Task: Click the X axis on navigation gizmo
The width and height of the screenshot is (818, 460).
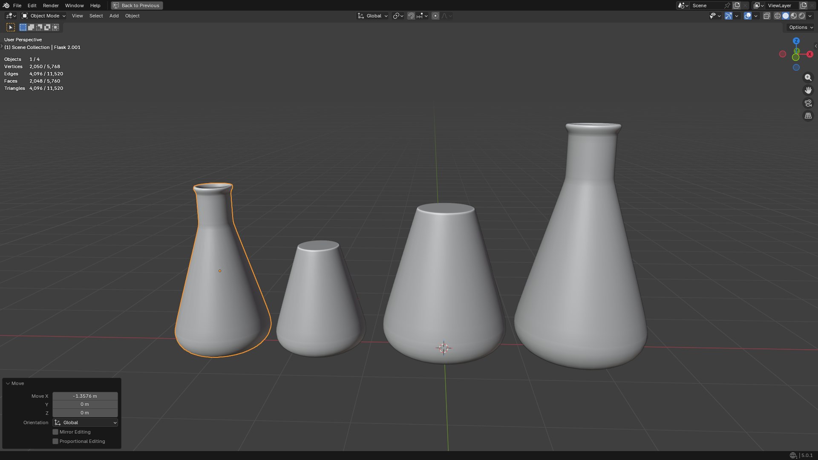Action: coord(810,54)
